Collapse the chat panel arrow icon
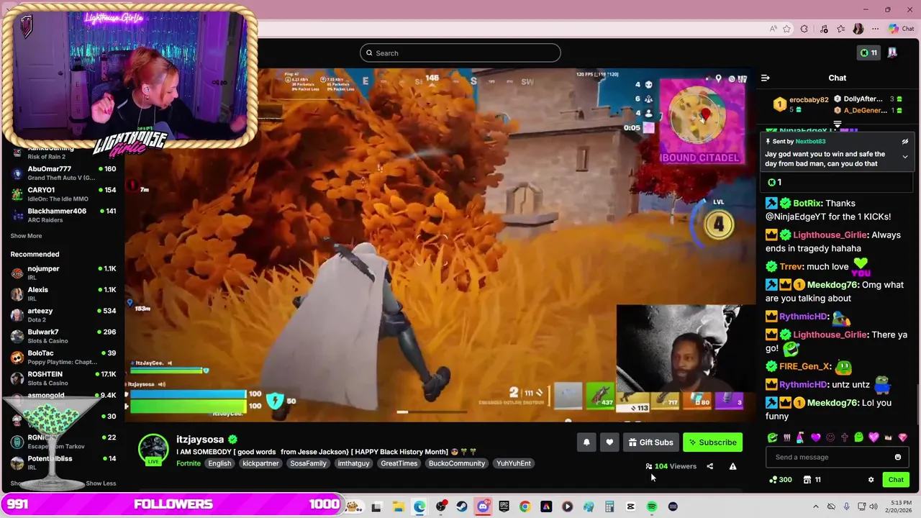The height and width of the screenshot is (518, 921). [x=766, y=78]
